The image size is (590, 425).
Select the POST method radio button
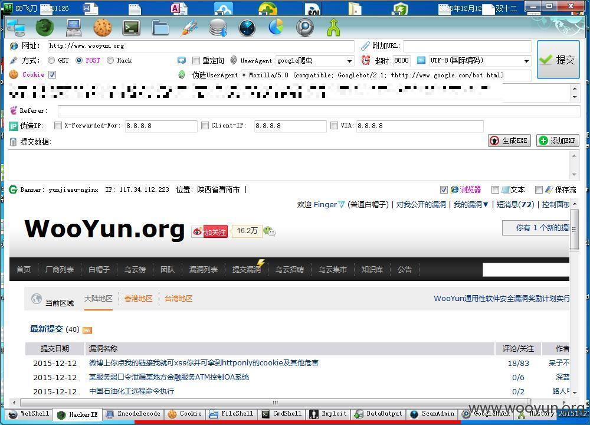coord(79,60)
